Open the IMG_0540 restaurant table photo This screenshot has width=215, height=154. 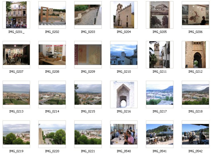click(124, 134)
